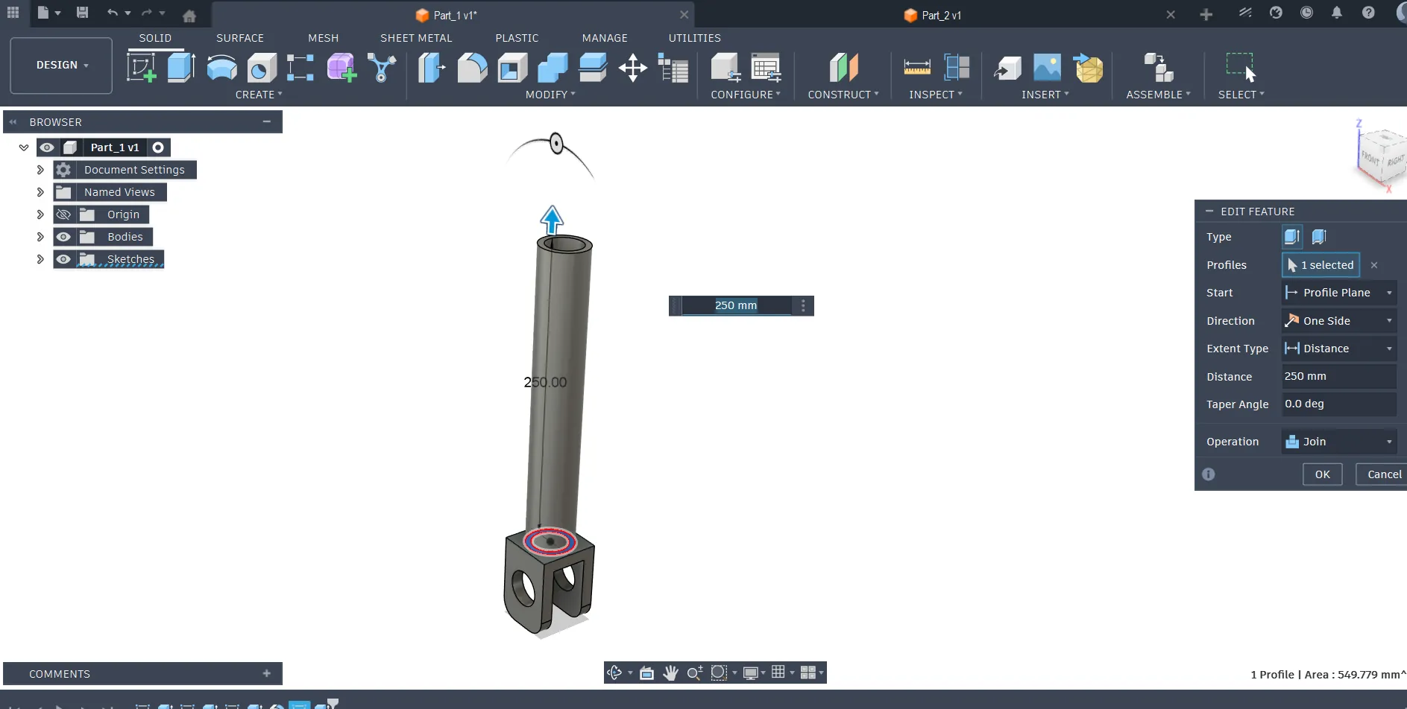Open the Operation dropdown set to Join
Image resolution: width=1407 pixels, height=709 pixels.
click(1339, 442)
